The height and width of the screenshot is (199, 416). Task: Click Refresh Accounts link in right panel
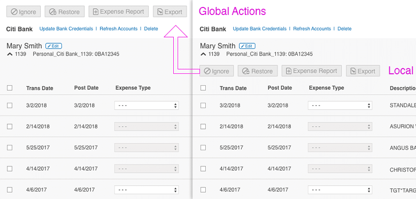312,29
